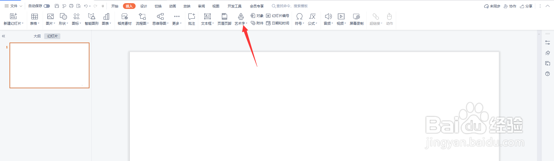Click the Print icon in quick toolbar
The width and height of the screenshot is (554, 161).
(71, 6)
